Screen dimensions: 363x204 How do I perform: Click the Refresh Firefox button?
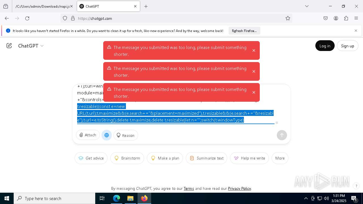(244, 31)
